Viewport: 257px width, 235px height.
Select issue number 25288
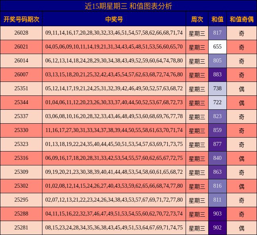[x=21, y=214]
